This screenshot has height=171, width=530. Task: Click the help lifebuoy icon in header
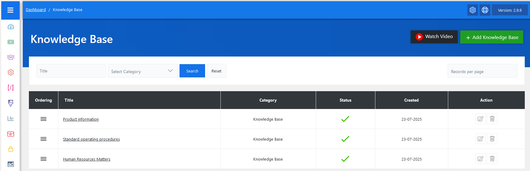(x=485, y=10)
